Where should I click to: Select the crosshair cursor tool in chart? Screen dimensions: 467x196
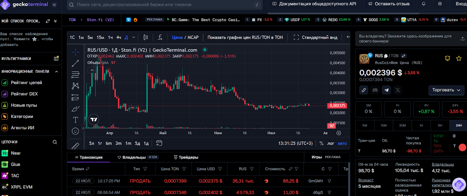point(75,52)
